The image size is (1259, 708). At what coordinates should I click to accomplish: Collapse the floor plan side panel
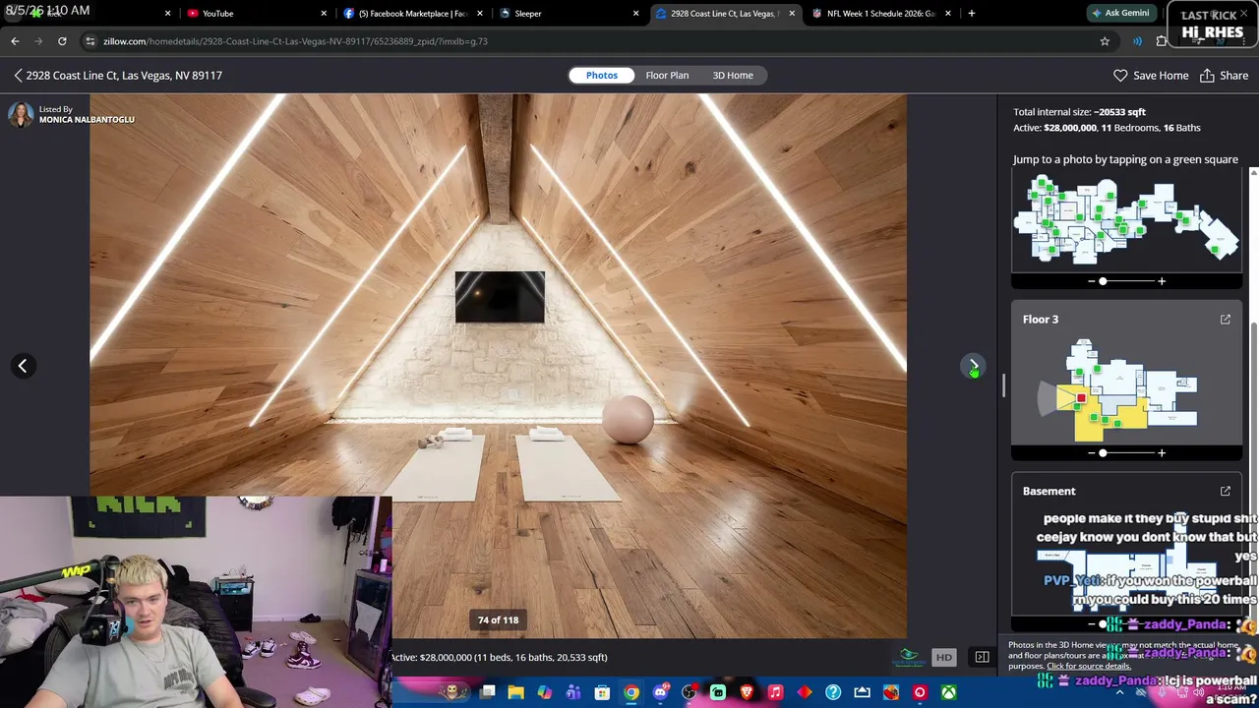(x=982, y=657)
